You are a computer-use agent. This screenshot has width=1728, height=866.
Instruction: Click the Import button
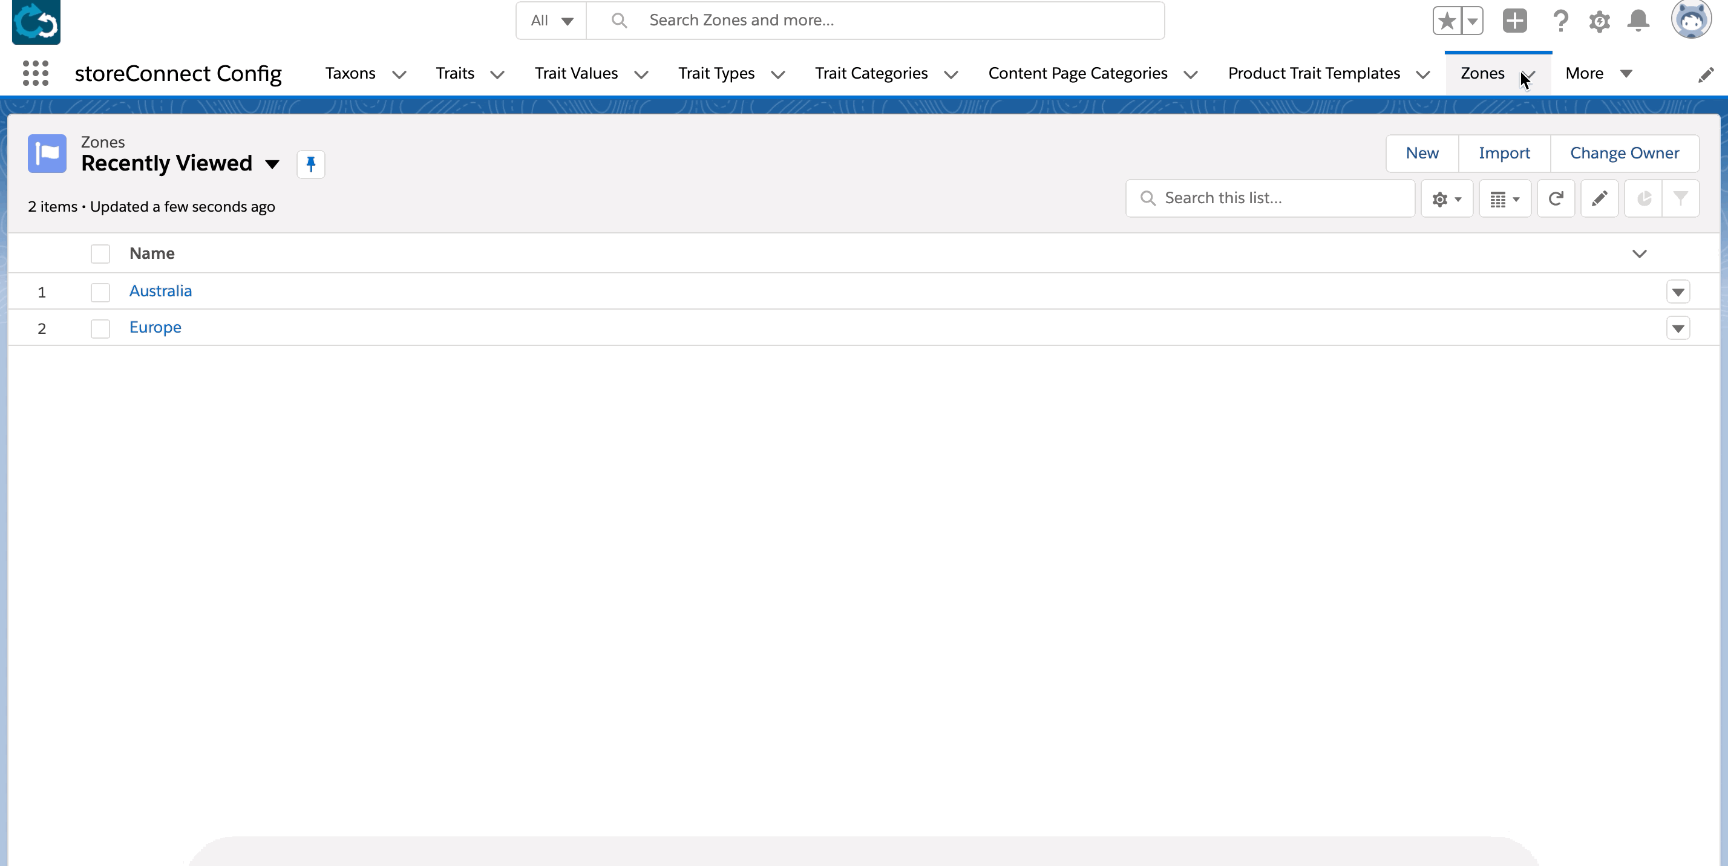1504,154
